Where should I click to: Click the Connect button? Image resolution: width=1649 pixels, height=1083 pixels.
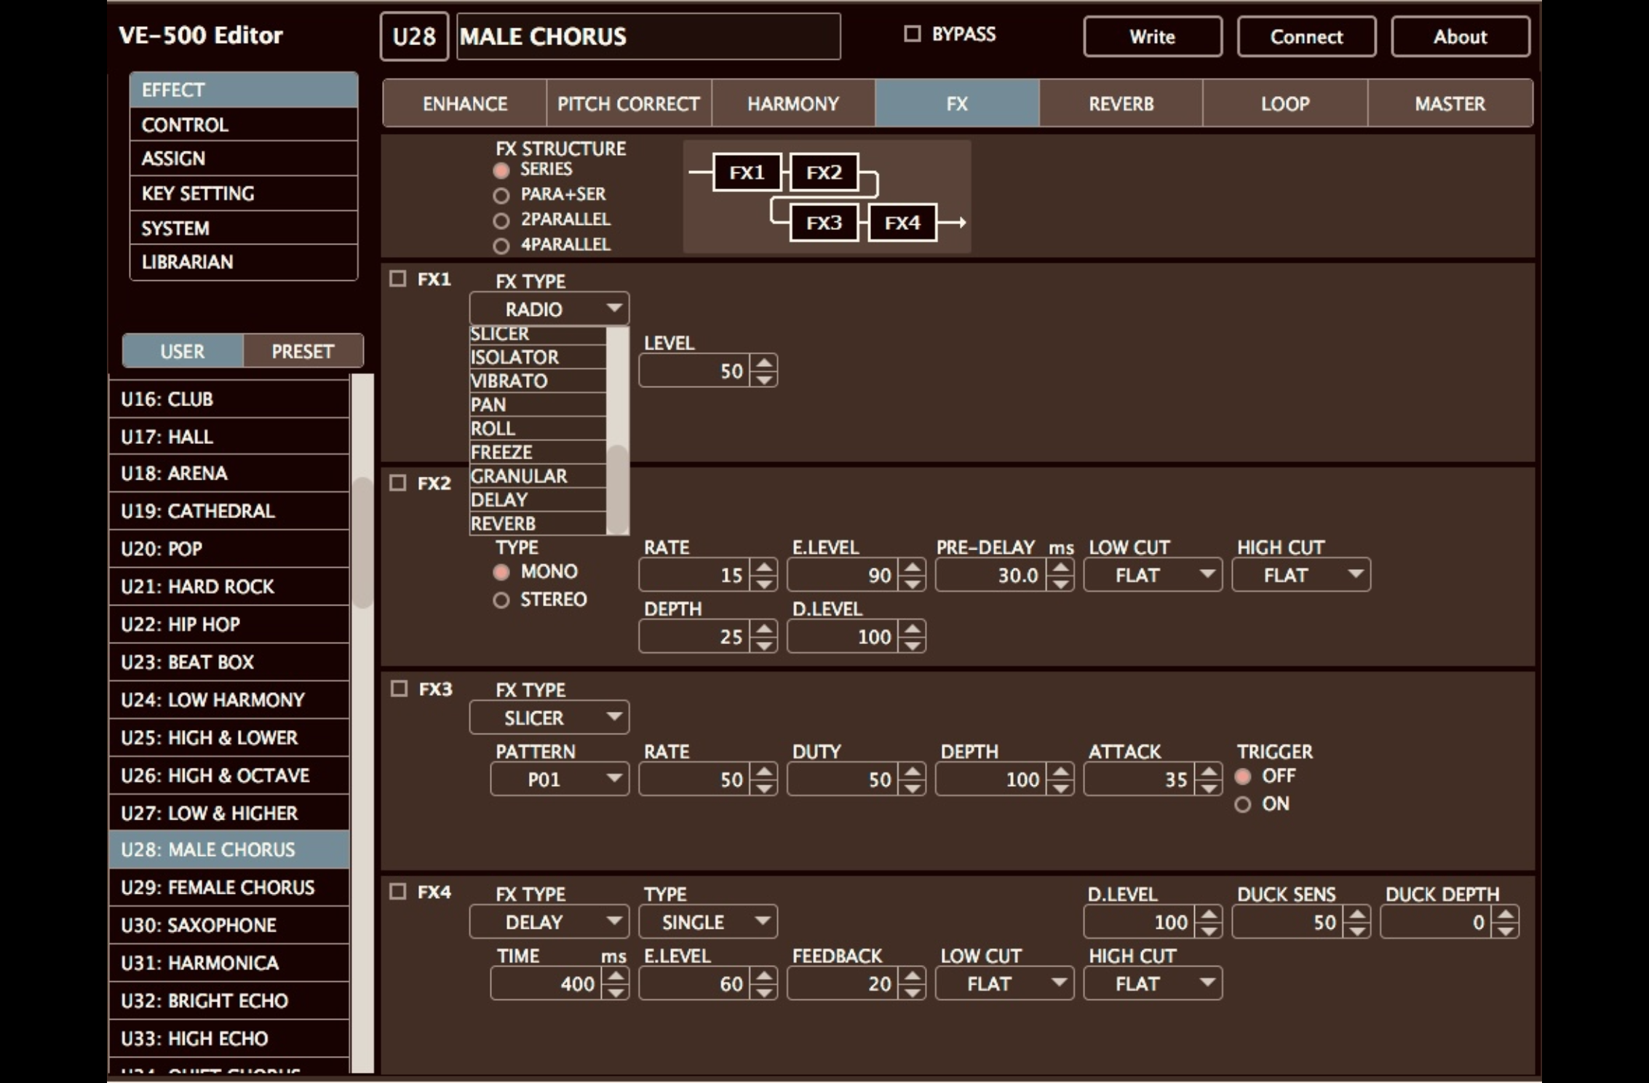tap(1307, 36)
